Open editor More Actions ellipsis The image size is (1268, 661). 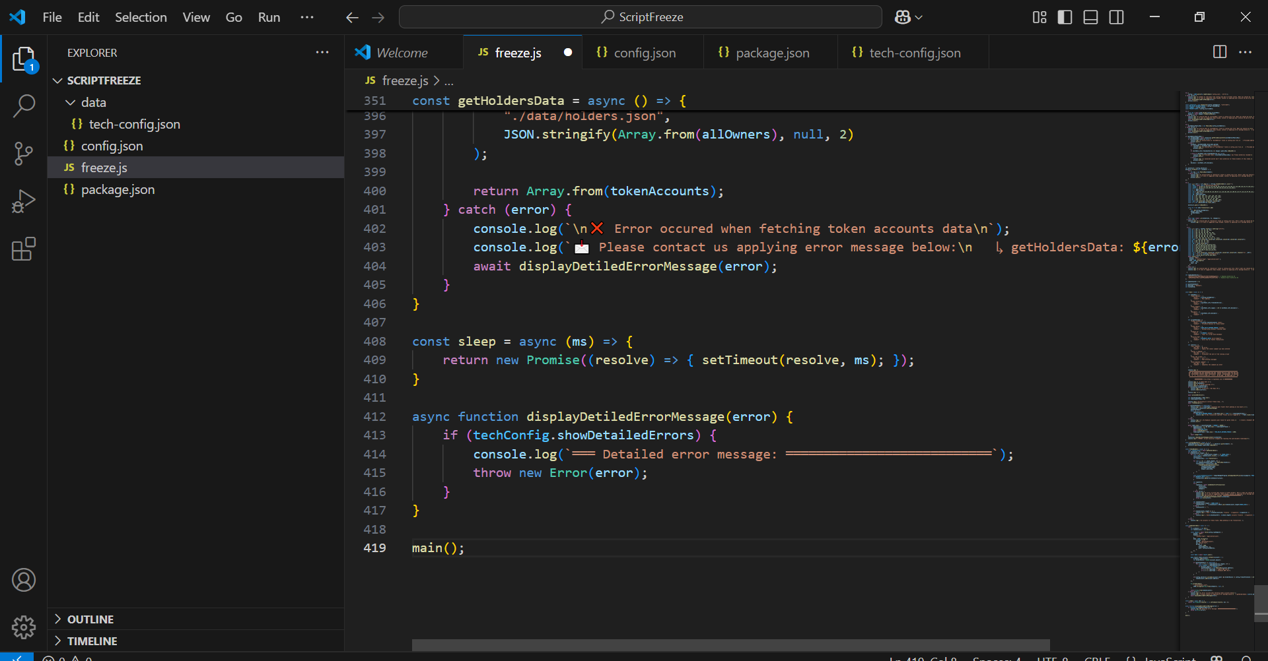click(1245, 52)
